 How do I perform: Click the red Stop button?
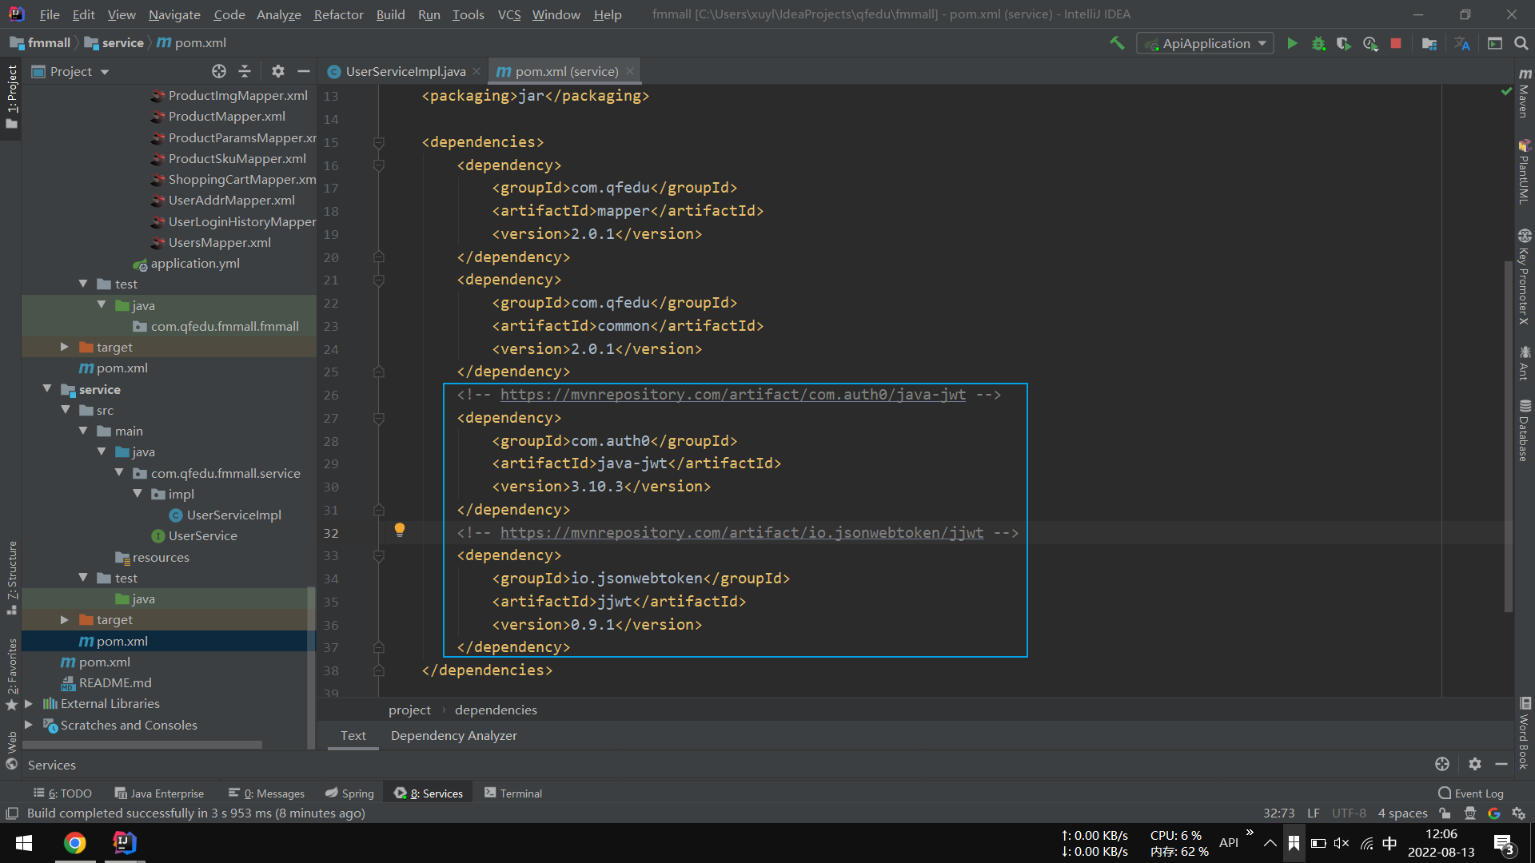click(x=1396, y=44)
